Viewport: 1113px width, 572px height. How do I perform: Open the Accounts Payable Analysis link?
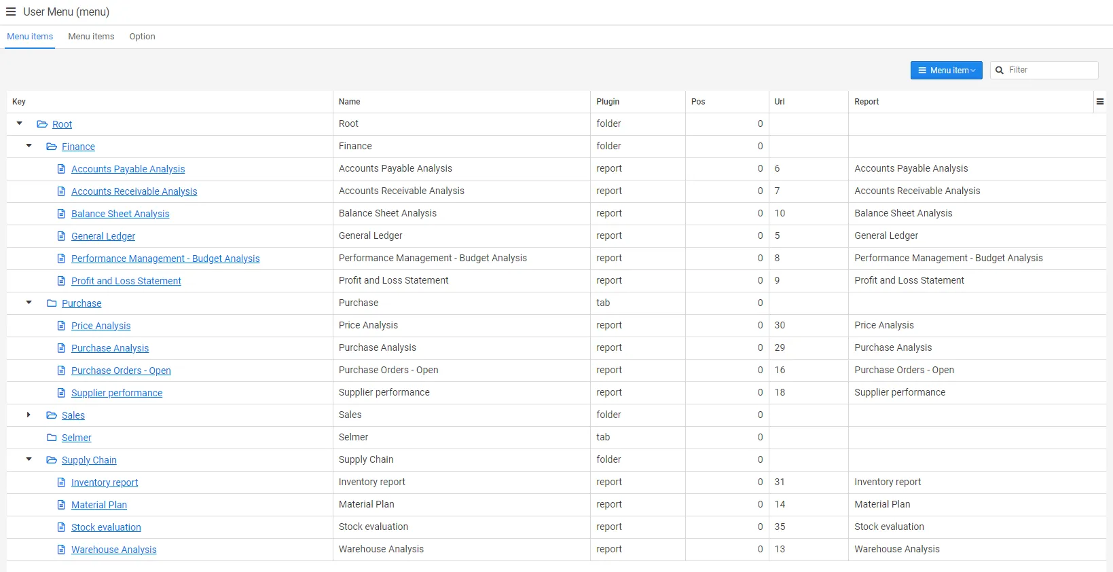(128, 169)
